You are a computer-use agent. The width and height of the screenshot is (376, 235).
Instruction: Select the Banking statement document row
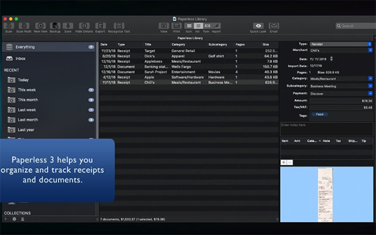pos(189,66)
